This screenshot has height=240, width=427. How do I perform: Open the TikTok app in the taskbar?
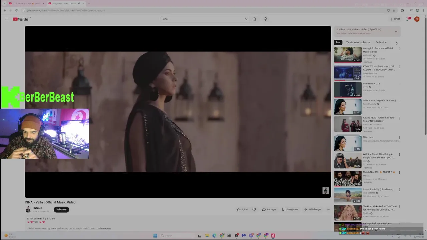point(273,236)
